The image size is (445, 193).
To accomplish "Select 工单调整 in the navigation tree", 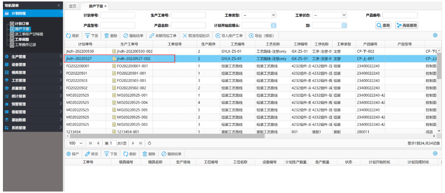I will pos(22,40).
